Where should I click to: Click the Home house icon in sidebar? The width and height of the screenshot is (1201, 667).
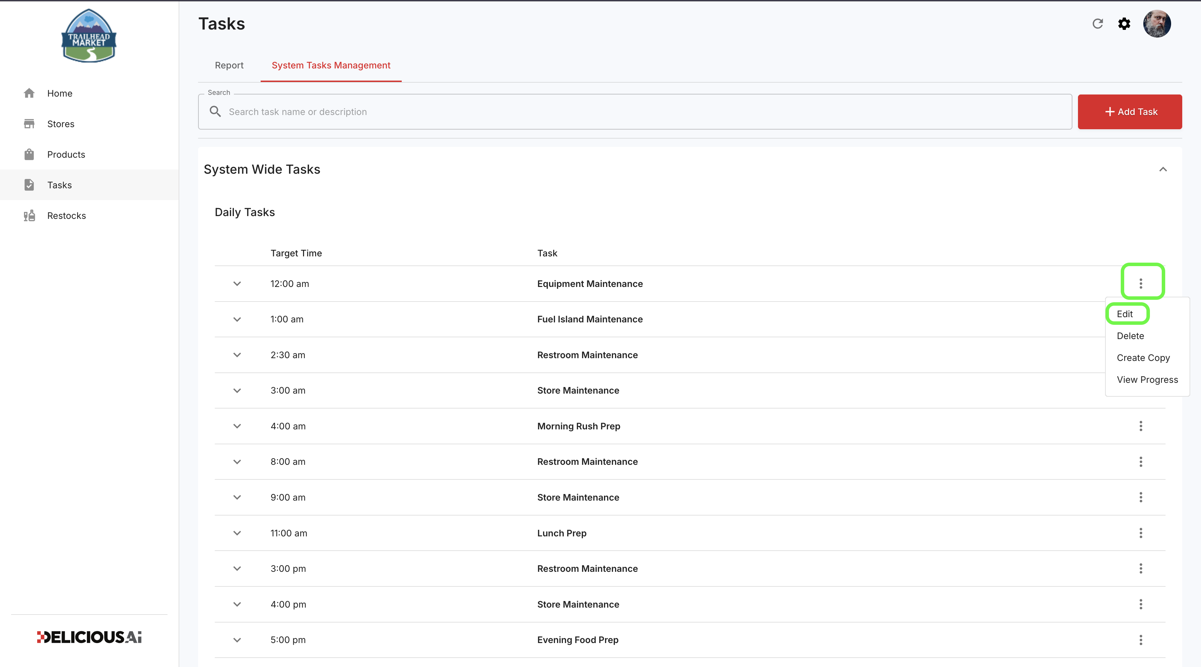point(29,93)
